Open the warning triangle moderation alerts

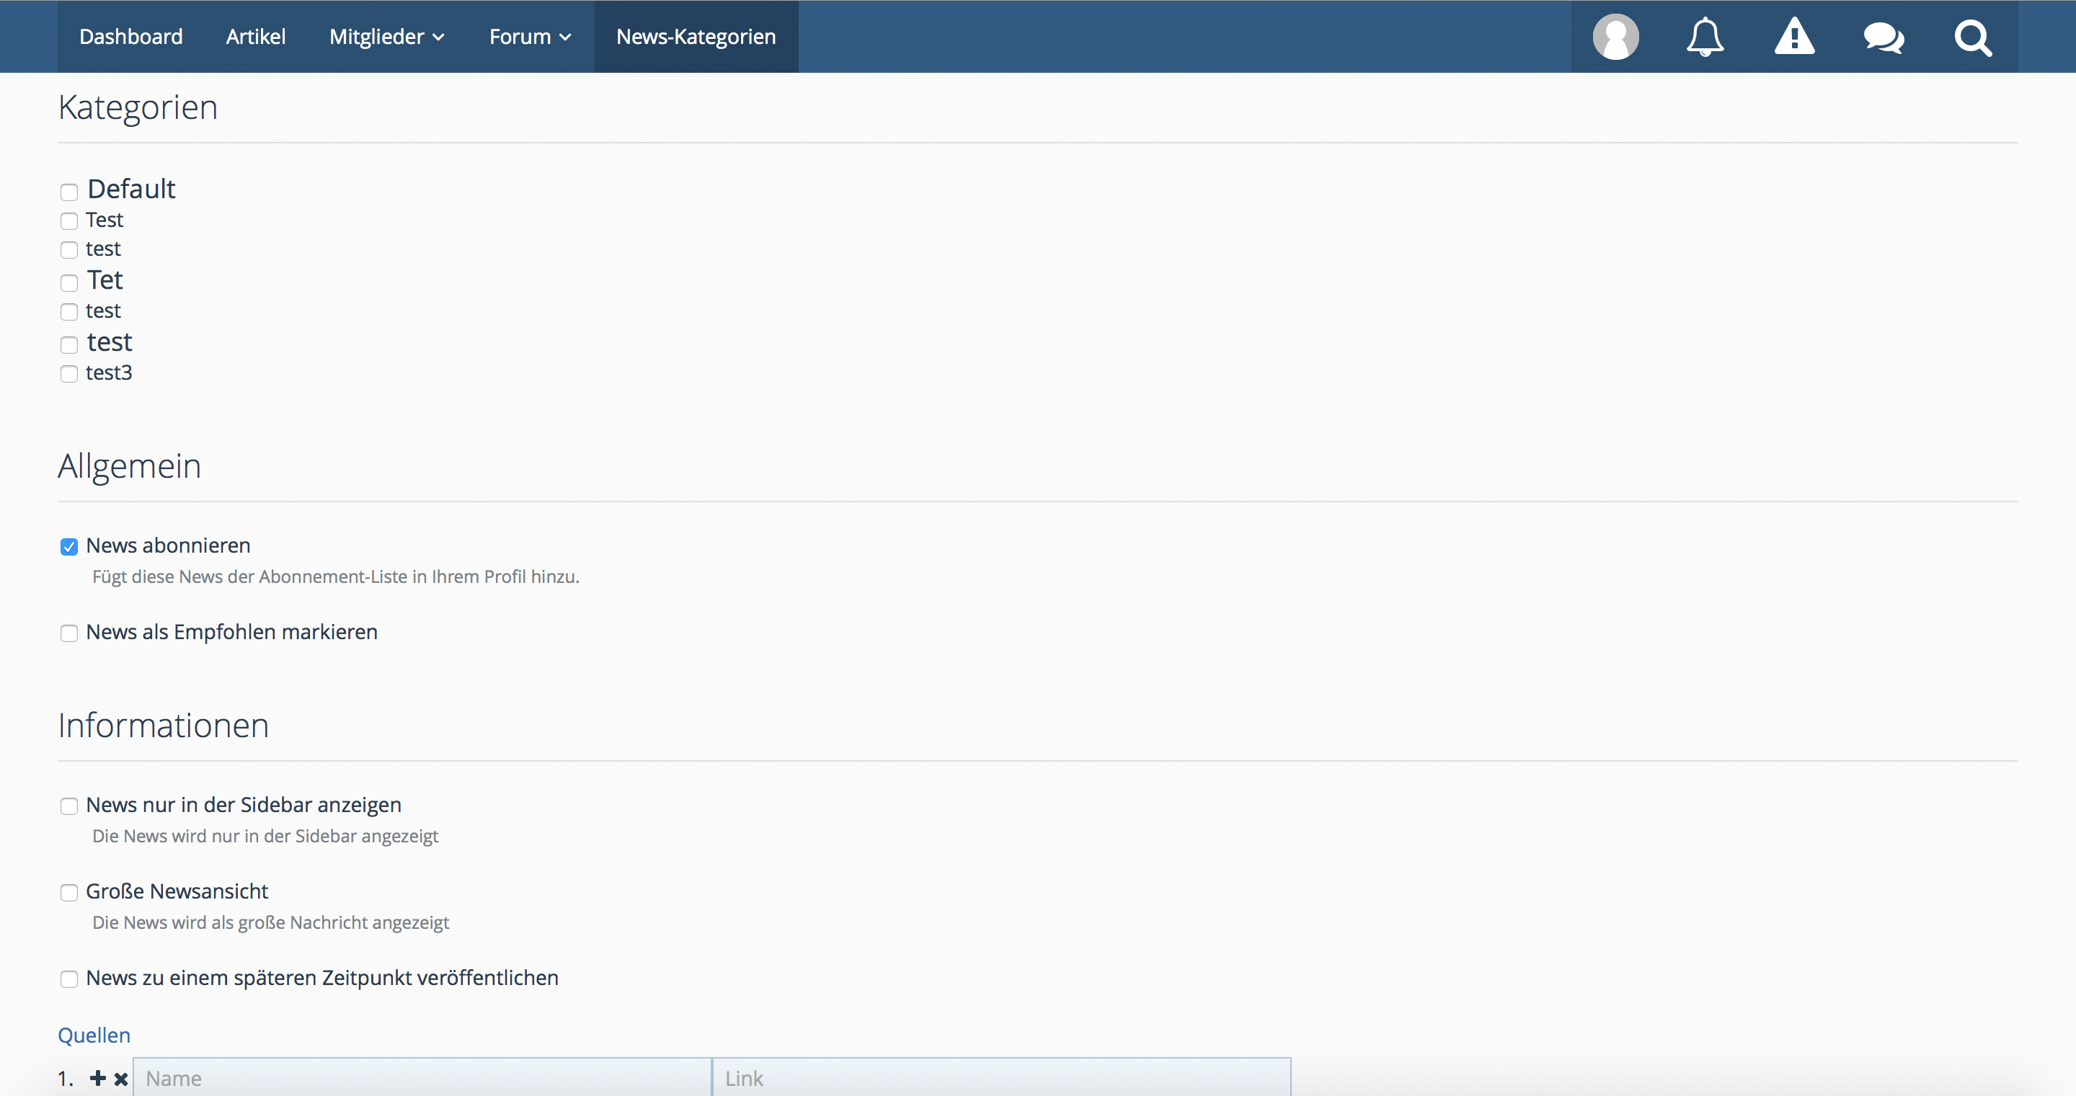pos(1794,37)
